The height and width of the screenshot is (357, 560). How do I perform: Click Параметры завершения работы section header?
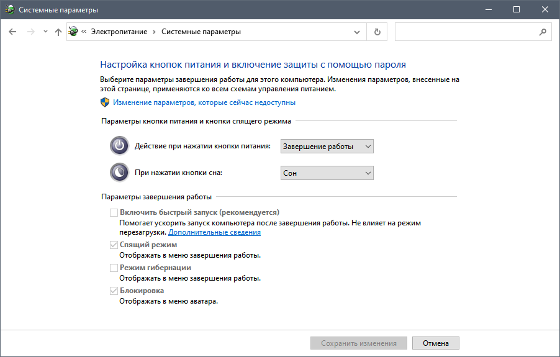[156, 197]
